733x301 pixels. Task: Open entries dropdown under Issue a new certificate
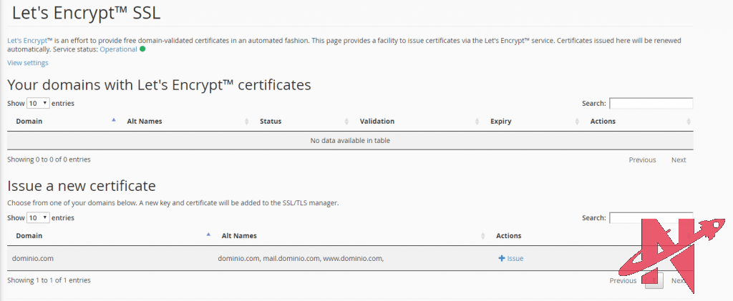click(x=37, y=218)
